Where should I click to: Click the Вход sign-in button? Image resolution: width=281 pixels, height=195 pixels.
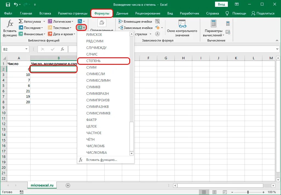(x=221, y=4)
